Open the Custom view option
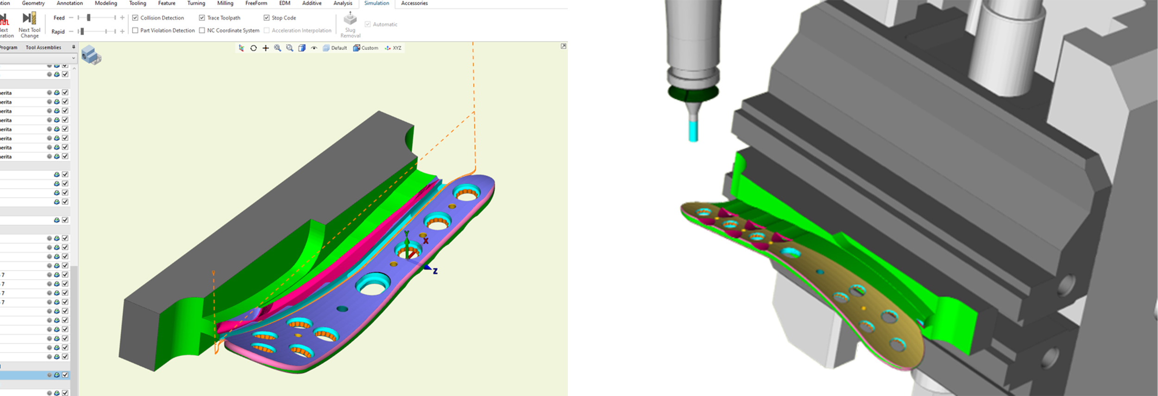Image resolution: width=1158 pixels, height=396 pixels. point(365,48)
